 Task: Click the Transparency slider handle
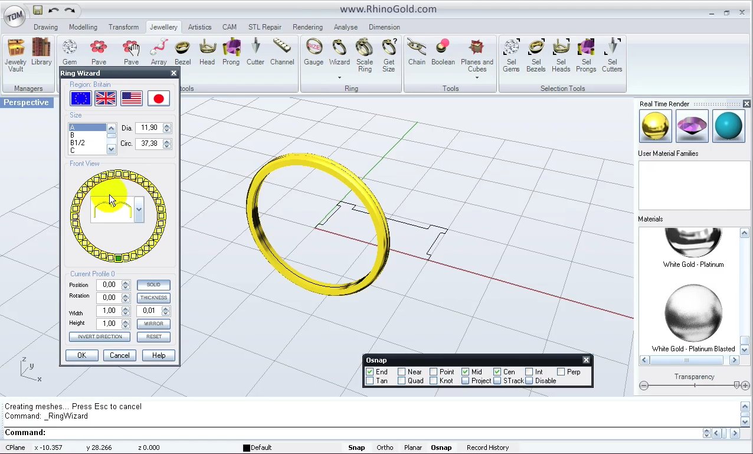(736, 385)
